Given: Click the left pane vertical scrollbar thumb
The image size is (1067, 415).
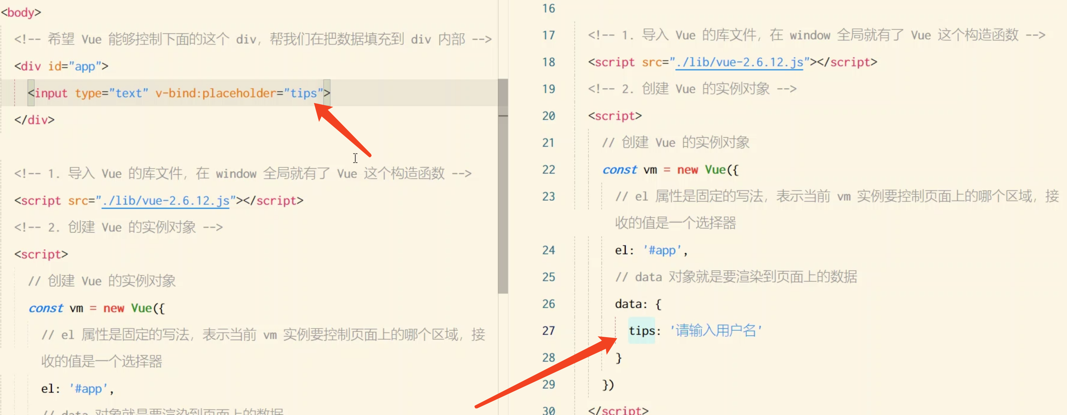Looking at the screenshot, I should [x=503, y=186].
